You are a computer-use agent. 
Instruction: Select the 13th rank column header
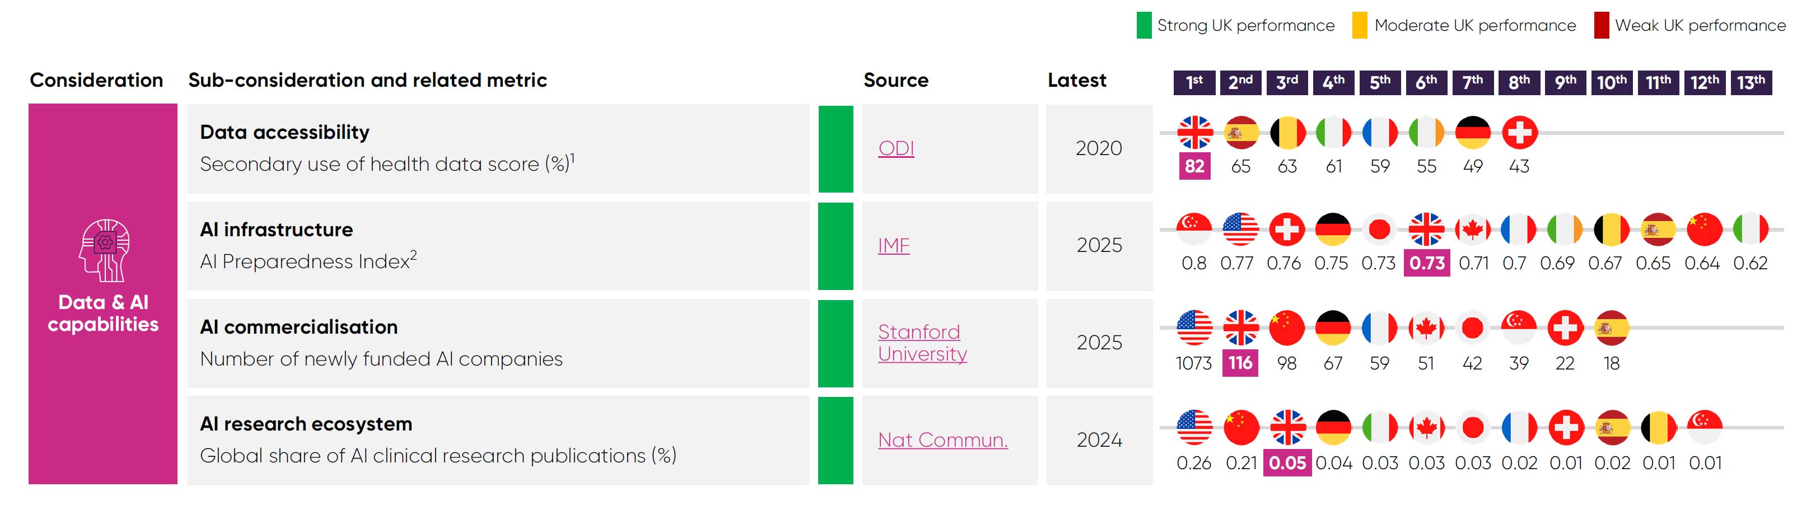[x=1750, y=82]
